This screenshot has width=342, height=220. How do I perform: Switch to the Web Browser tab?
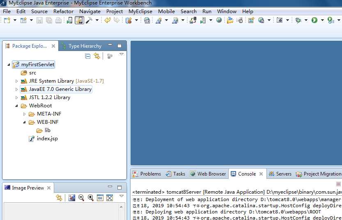[x=208, y=174]
